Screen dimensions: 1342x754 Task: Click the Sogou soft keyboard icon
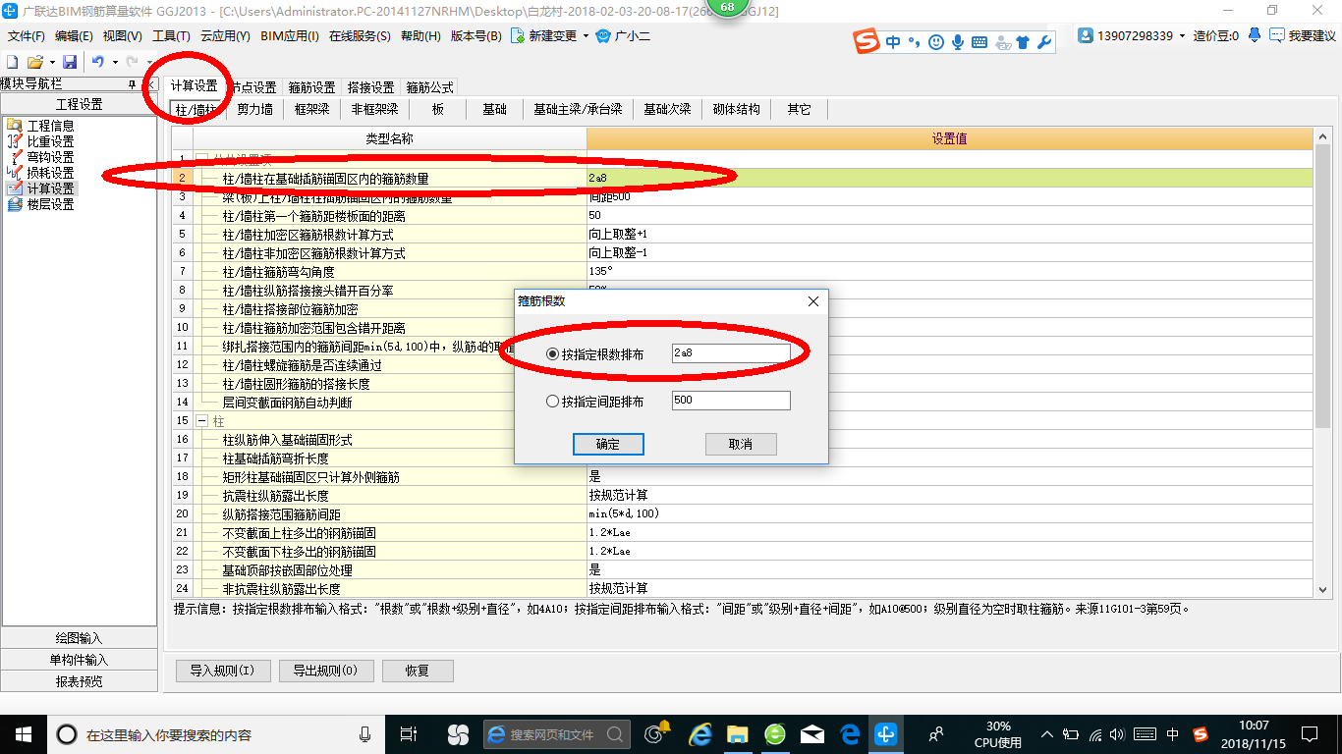(979, 42)
